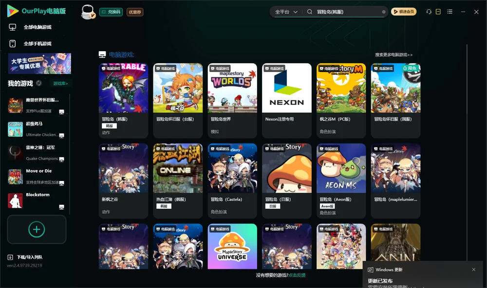Click add game plus button

pos(37,229)
